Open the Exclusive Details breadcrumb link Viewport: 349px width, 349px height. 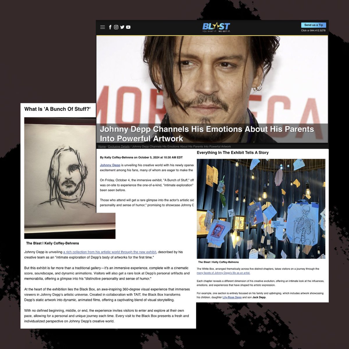(x=119, y=146)
